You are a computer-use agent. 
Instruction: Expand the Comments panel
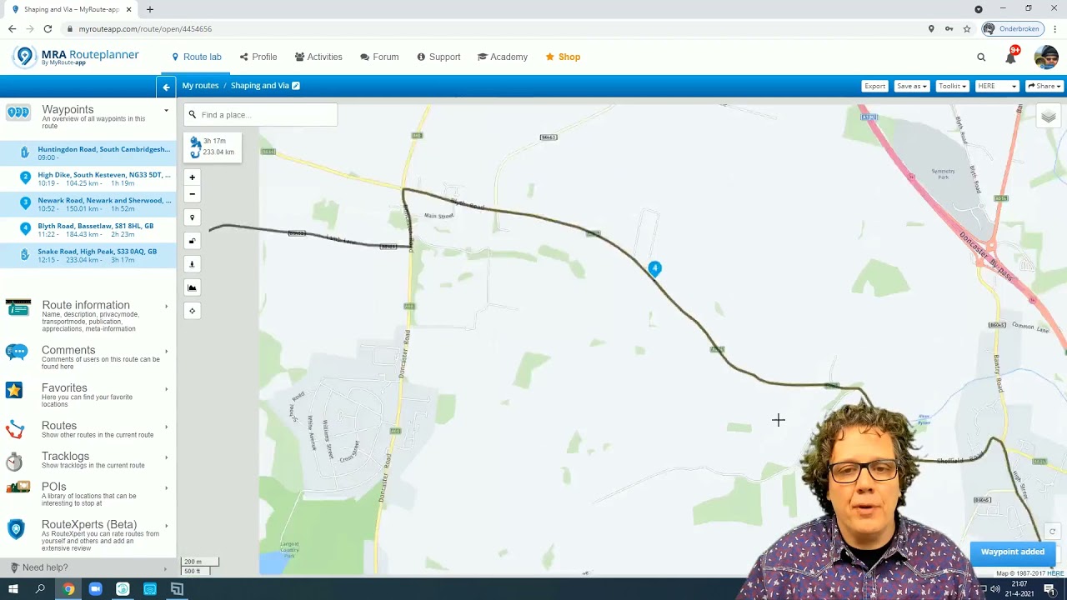[x=88, y=357]
